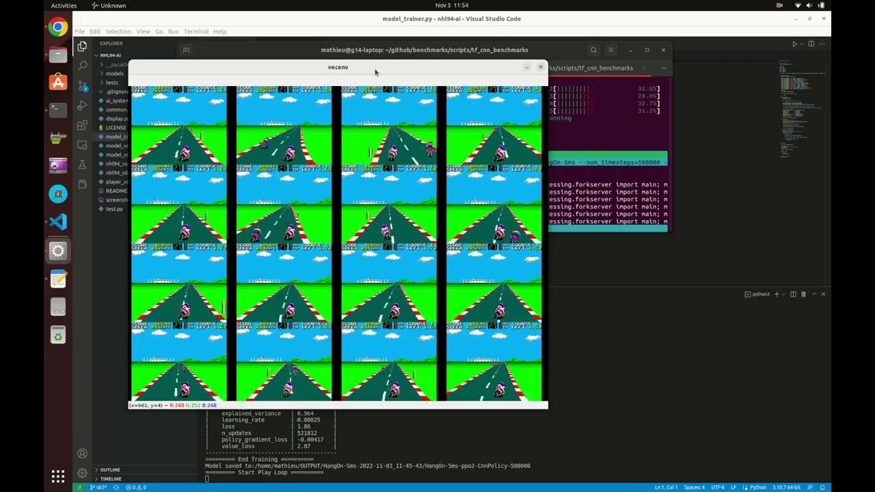Kill the python3 terminal with the trash icon
The image size is (875, 492).
(x=803, y=294)
